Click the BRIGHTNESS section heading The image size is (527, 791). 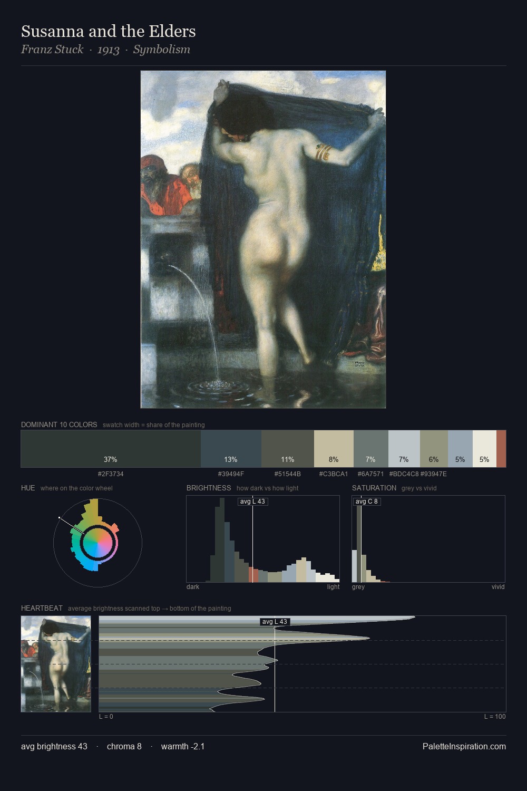pyautogui.click(x=209, y=488)
